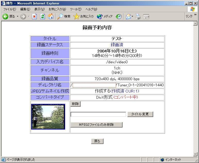Open the Forward button history dropdown arrow
The image size is (199, 163).
click(x=29, y=16)
